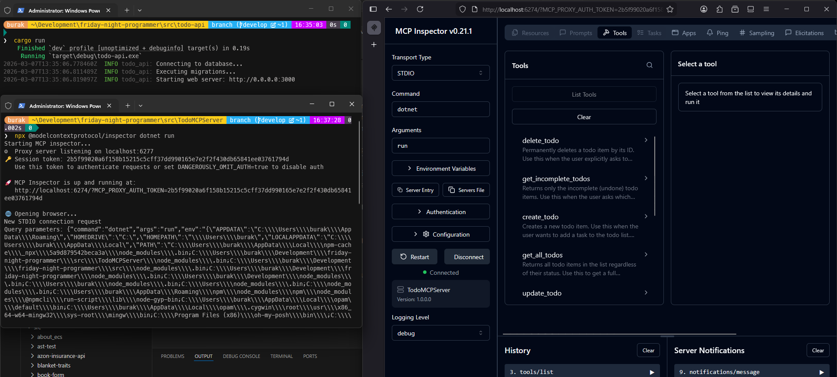Open the browser account profile icon
Viewport: 837px width, 377px height.
coord(704,9)
